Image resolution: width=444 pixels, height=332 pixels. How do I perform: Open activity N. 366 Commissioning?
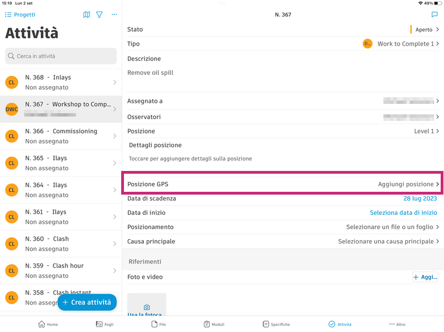click(61, 136)
